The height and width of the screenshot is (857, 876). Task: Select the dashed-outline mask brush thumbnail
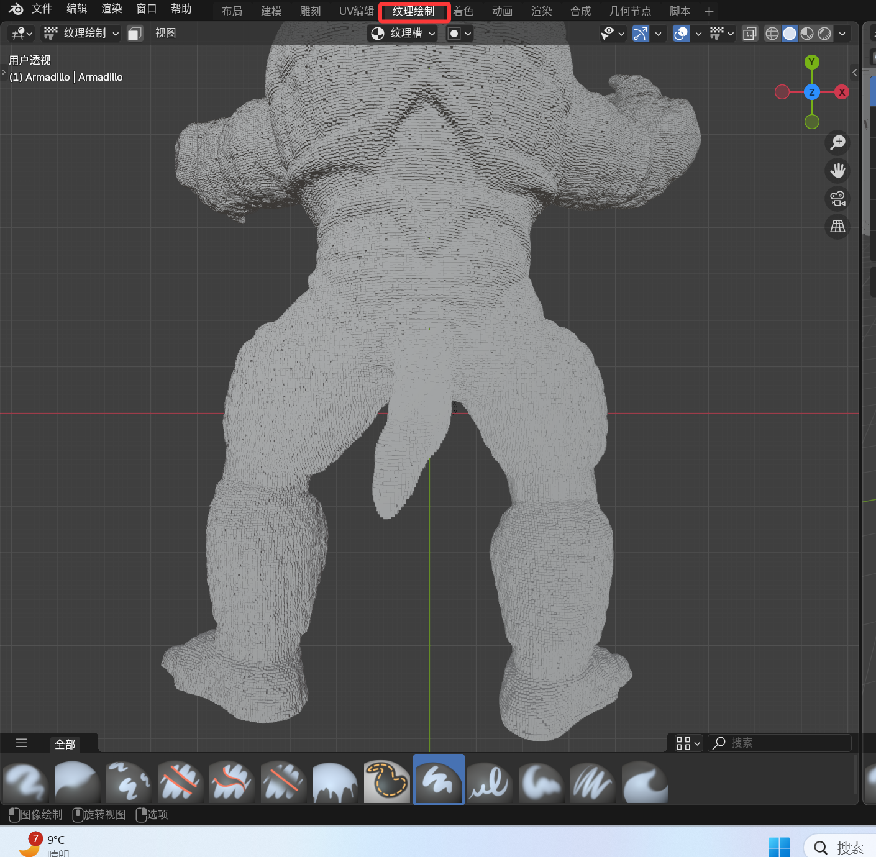click(x=386, y=782)
